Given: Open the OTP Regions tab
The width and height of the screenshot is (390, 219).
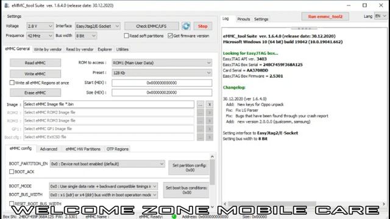Looking at the screenshot, I should [x=118, y=149].
